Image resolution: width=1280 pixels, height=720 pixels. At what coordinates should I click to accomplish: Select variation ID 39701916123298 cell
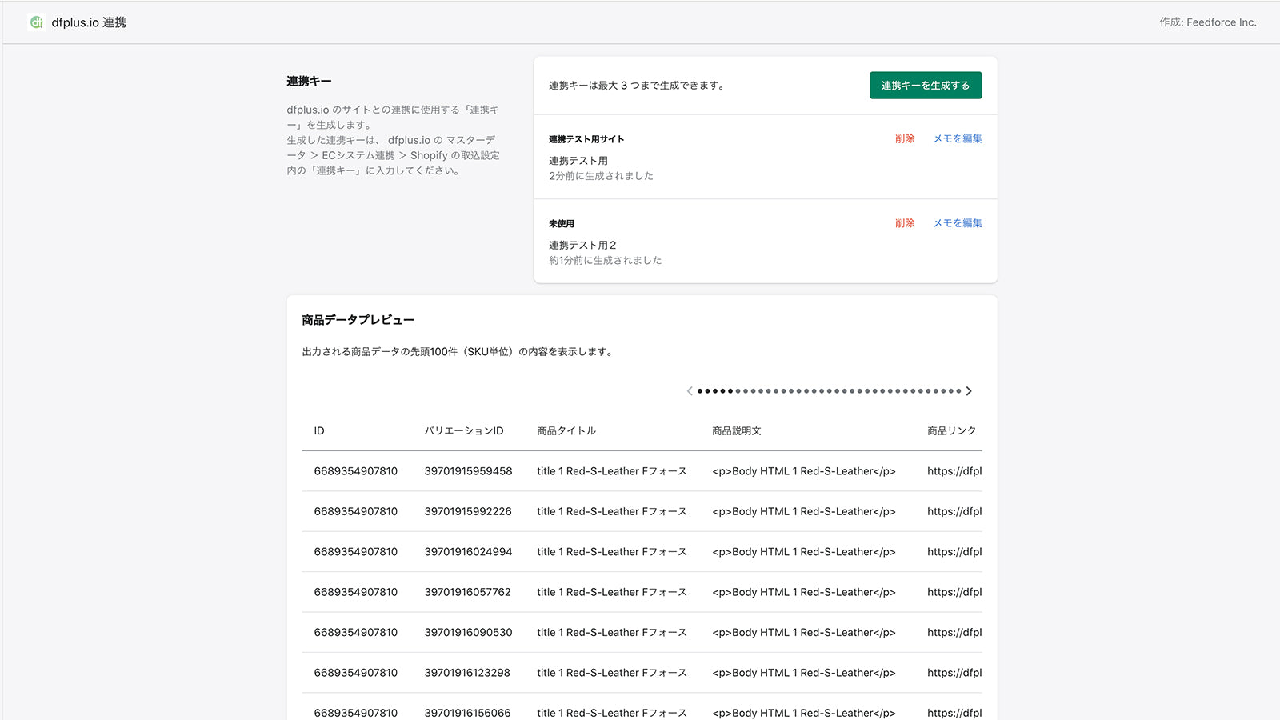467,673
